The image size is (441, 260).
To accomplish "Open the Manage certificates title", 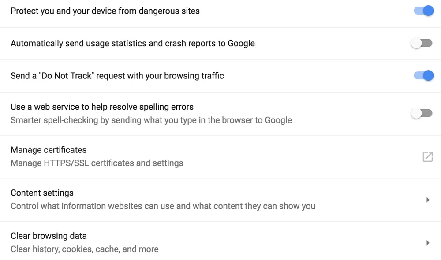I will click(49, 150).
